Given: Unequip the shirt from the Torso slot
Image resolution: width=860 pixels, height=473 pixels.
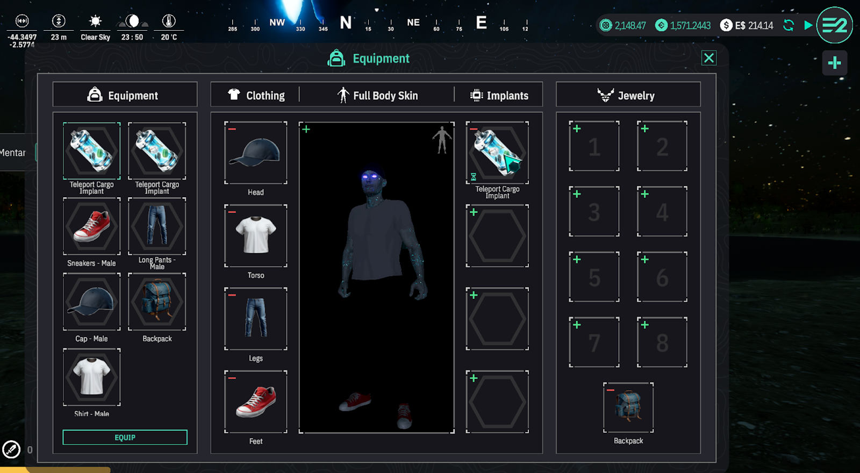Looking at the screenshot, I should pos(232,212).
